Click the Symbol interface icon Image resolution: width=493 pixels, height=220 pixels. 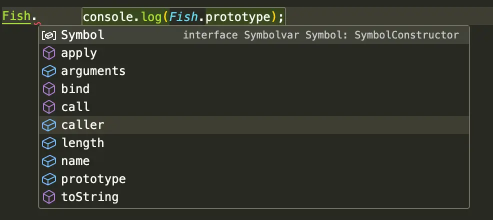48,35
